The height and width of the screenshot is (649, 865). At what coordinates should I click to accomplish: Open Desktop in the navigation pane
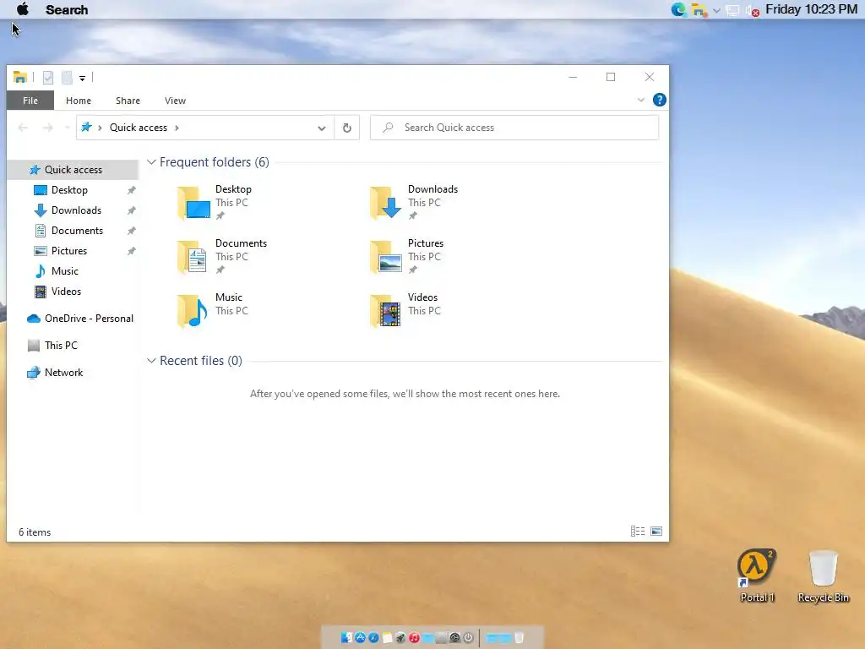tap(69, 190)
